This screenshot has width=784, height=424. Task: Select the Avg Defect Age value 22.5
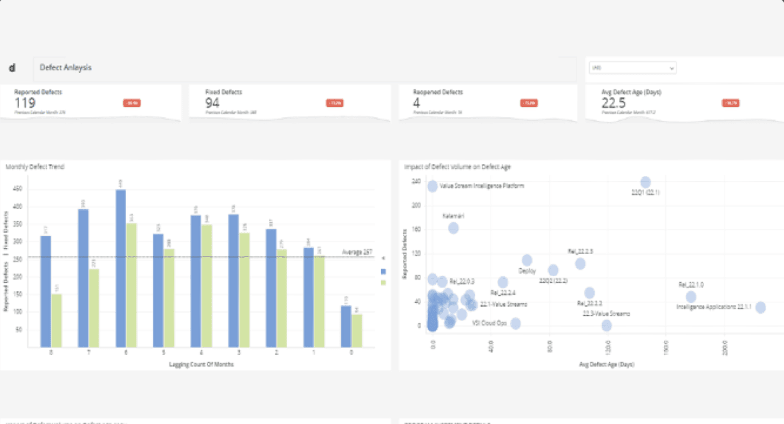(x=614, y=103)
